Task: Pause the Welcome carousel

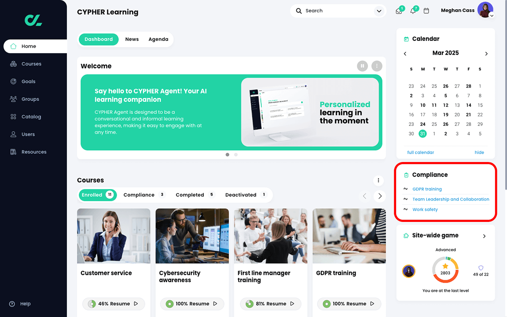Action: [362, 66]
